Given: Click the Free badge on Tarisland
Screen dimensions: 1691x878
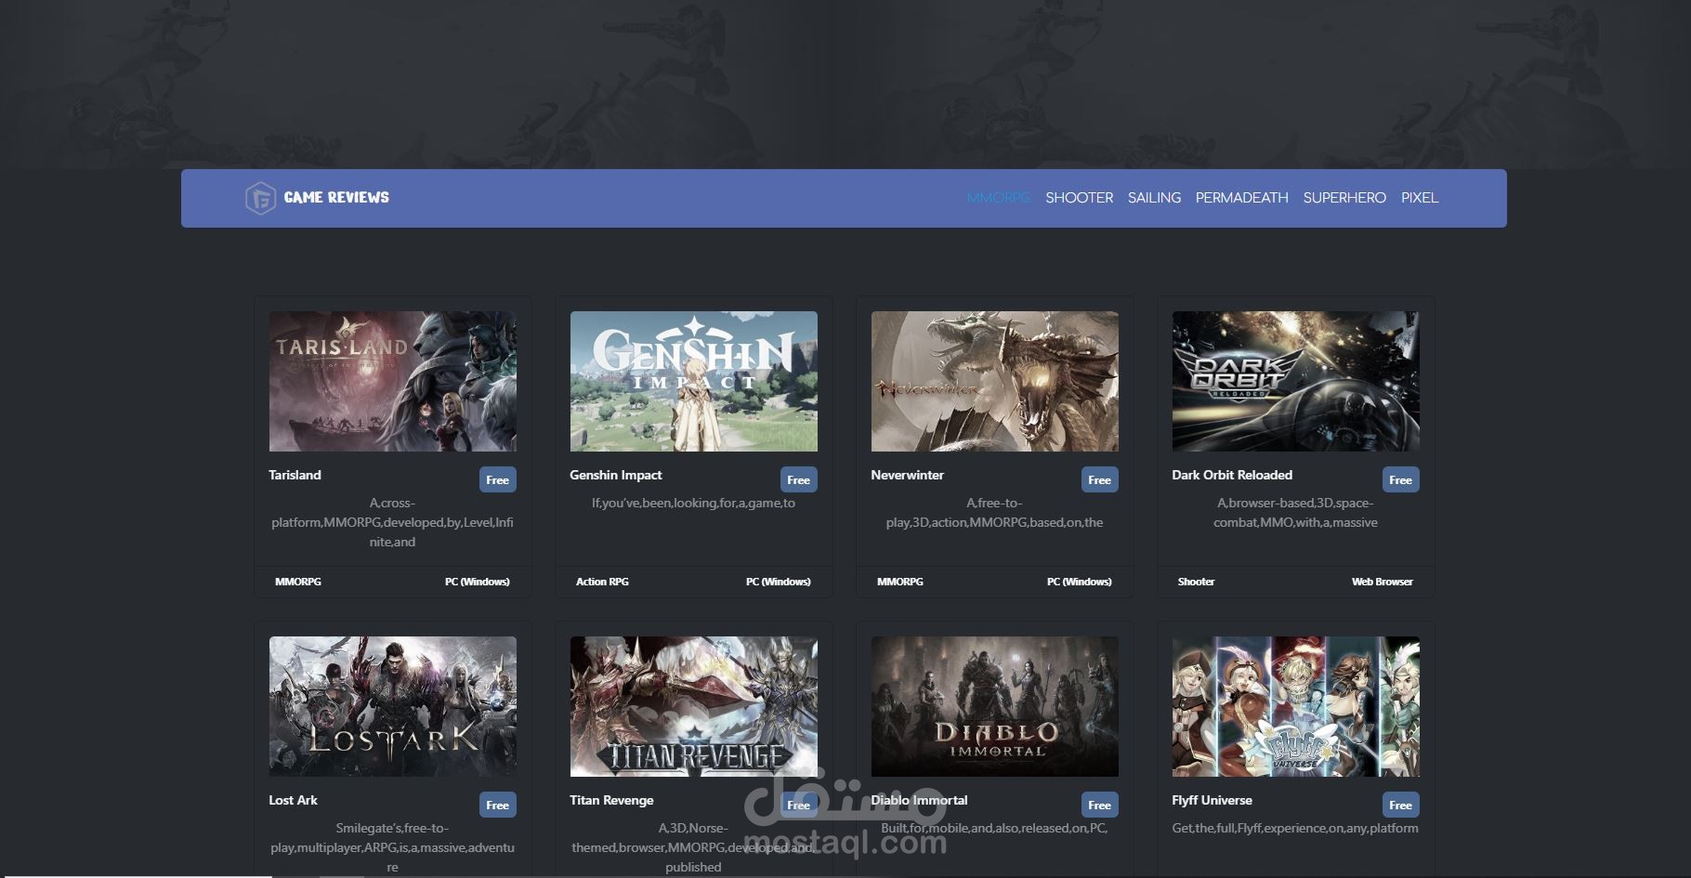Looking at the screenshot, I should point(497,480).
